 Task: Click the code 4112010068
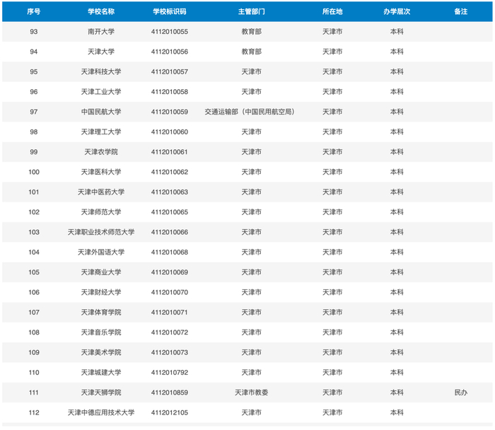(x=170, y=252)
